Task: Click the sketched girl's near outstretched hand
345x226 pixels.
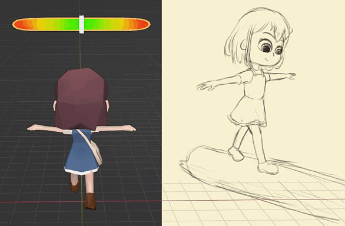Action: (x=205, y=87)
